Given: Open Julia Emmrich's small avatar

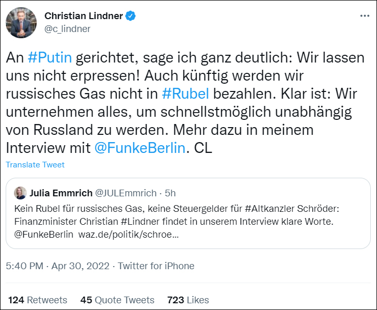Looking at the screenshot, I should (x=21, y=193).
